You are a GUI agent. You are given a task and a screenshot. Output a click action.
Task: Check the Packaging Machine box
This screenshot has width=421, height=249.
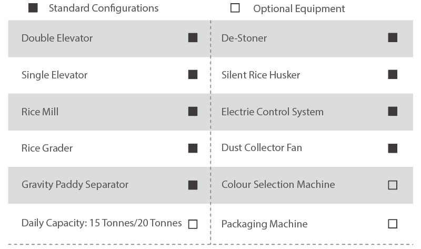click(x=392, y=224)
